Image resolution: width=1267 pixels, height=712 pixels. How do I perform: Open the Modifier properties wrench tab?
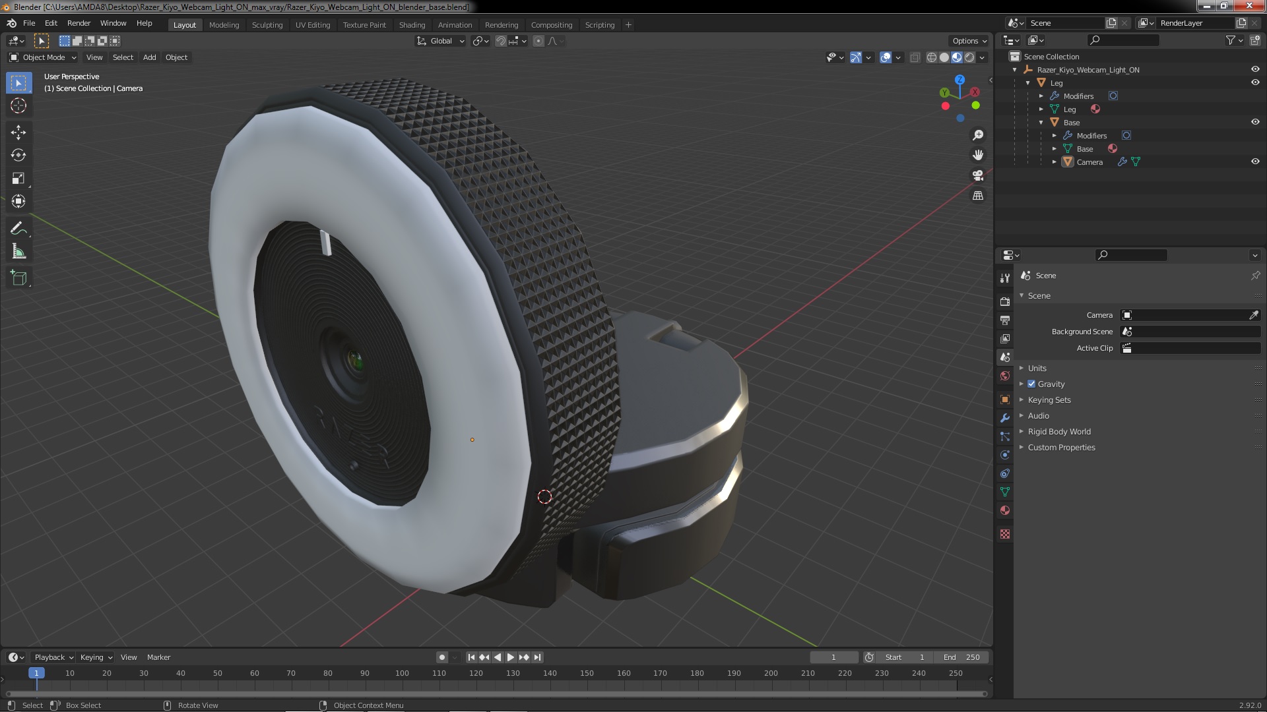click(1005, 418)
